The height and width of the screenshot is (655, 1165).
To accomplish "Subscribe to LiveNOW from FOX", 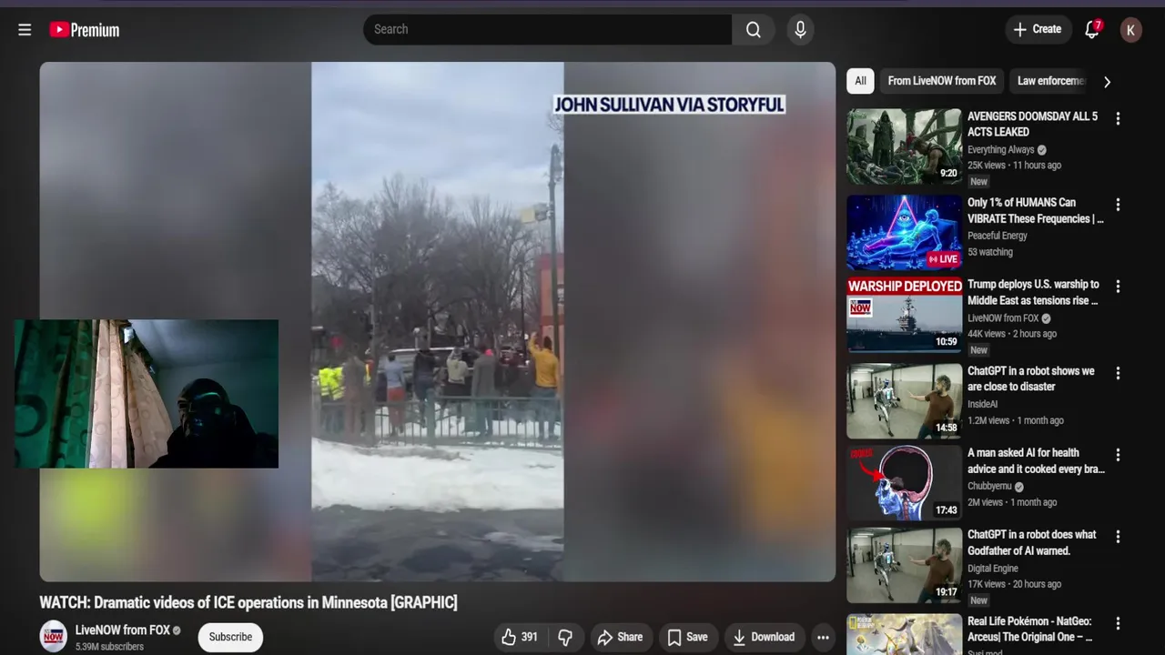I will (x=230, y=637).
